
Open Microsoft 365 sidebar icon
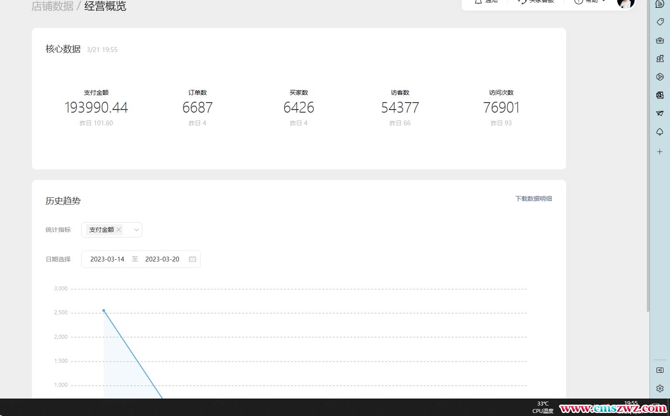point(660,77)
